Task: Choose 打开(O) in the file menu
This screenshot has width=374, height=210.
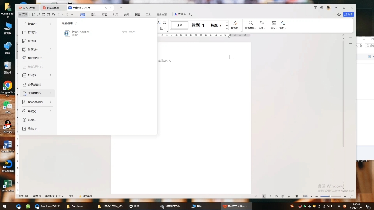Action: pos(32,32)
